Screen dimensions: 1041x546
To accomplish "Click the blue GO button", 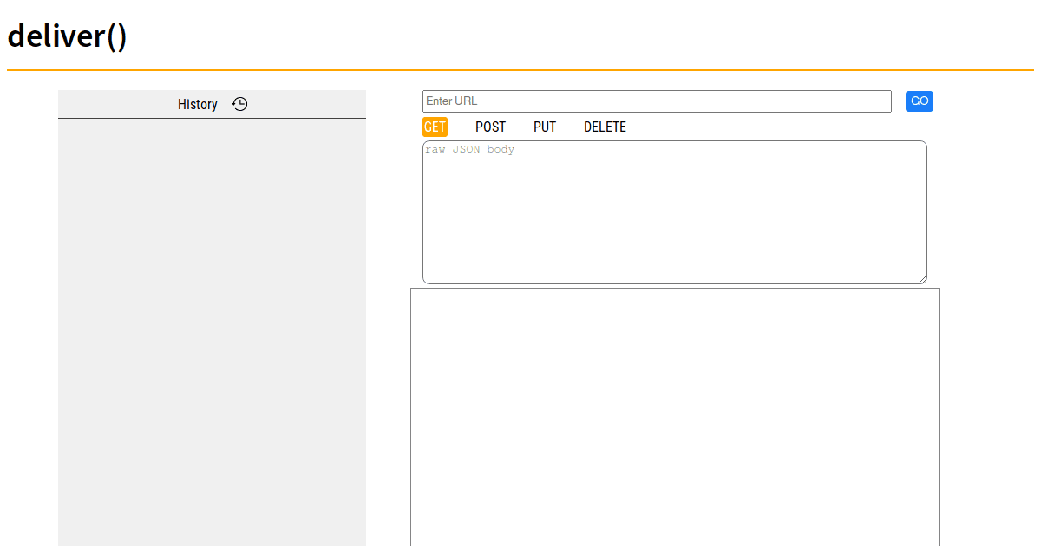I will coord(919,101).
